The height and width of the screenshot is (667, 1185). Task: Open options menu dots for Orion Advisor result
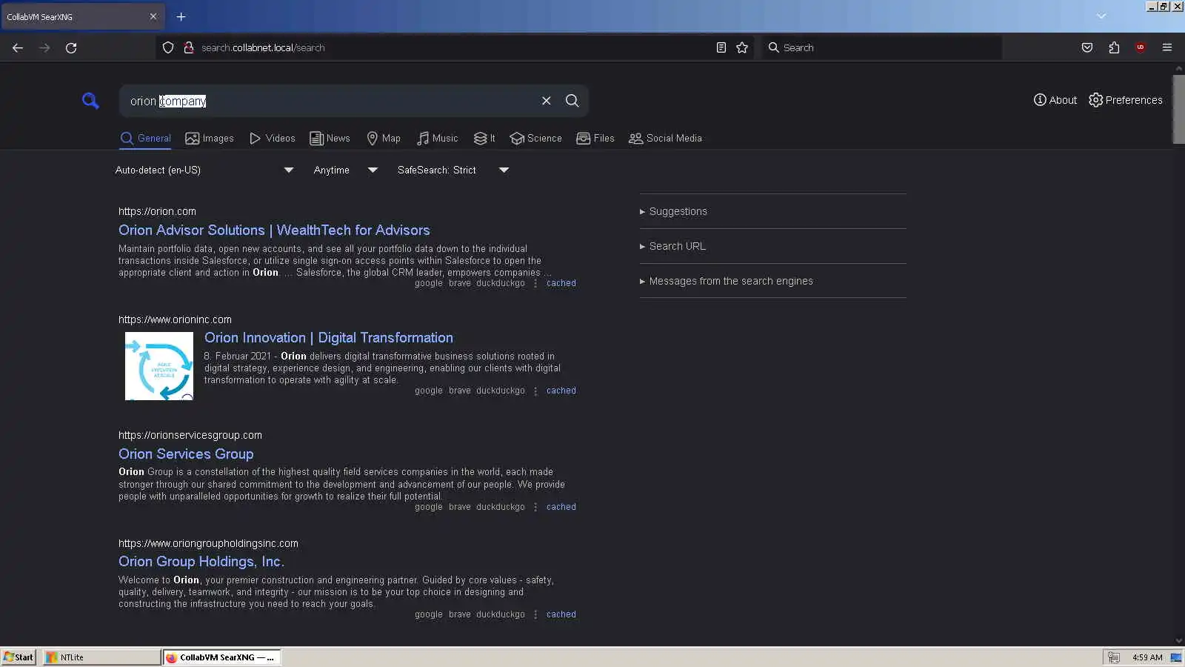535,283
